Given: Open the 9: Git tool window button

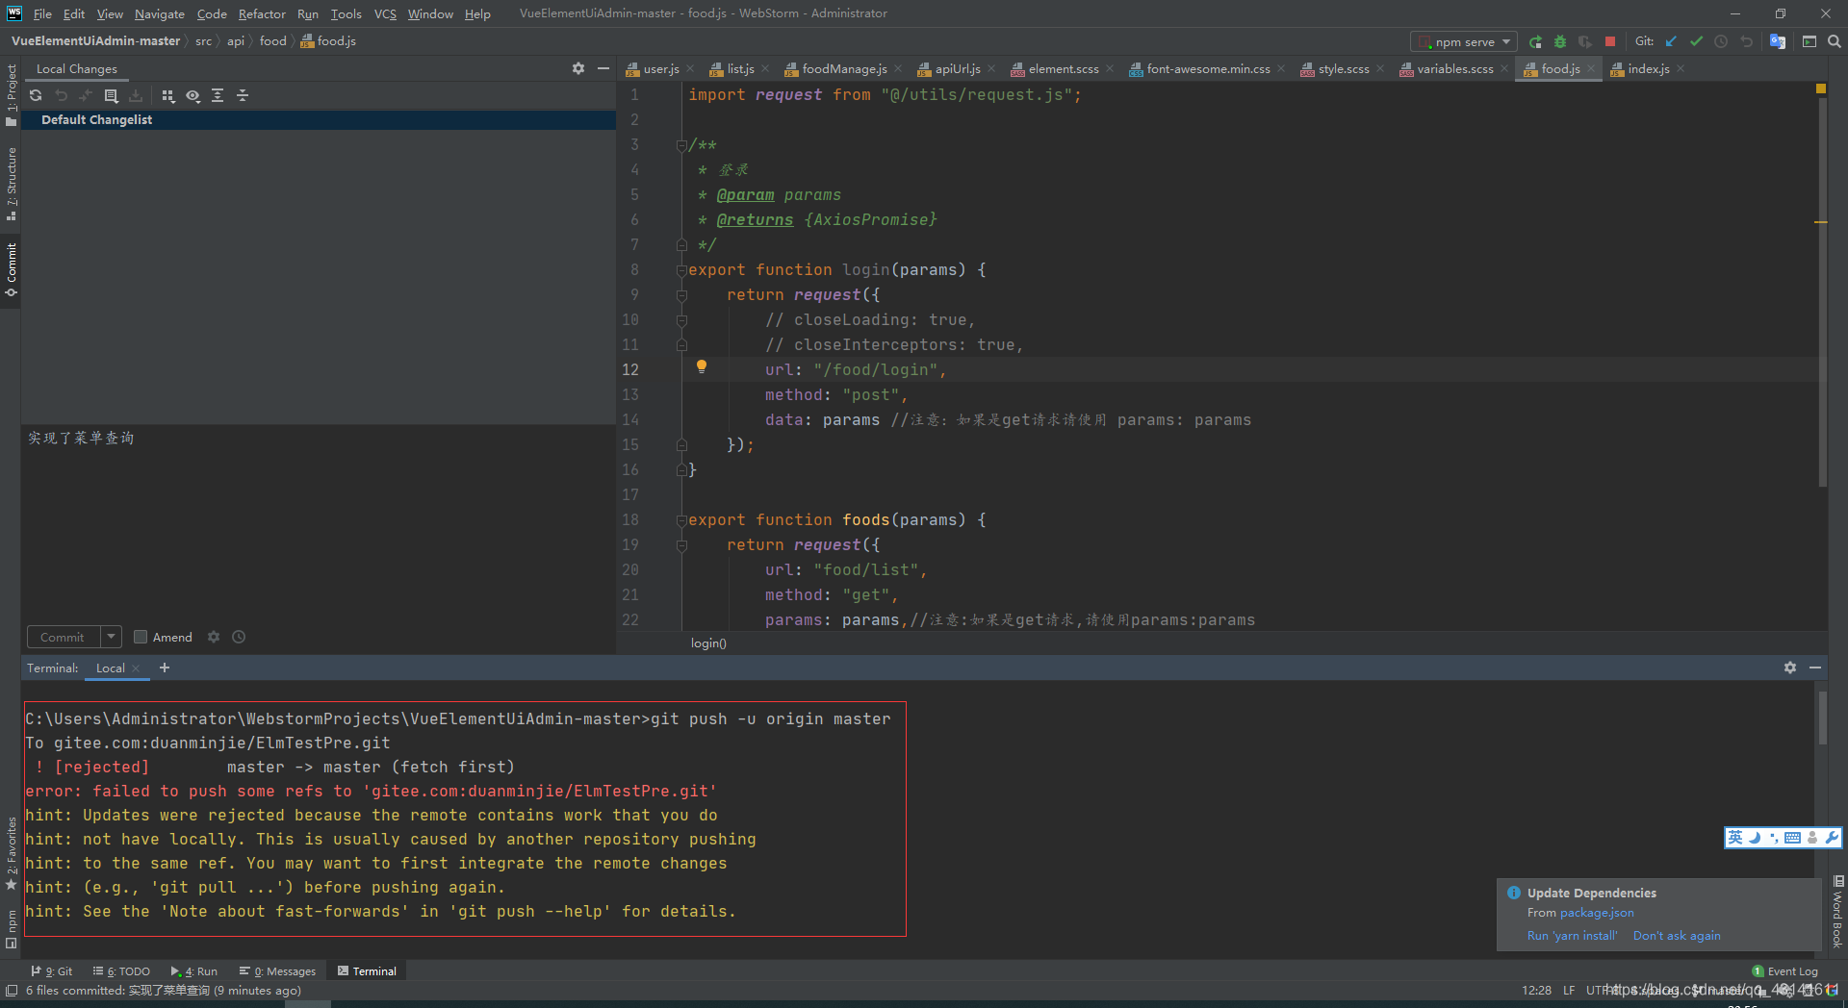Looking at the screenshot, I should [x=52, y=971].
